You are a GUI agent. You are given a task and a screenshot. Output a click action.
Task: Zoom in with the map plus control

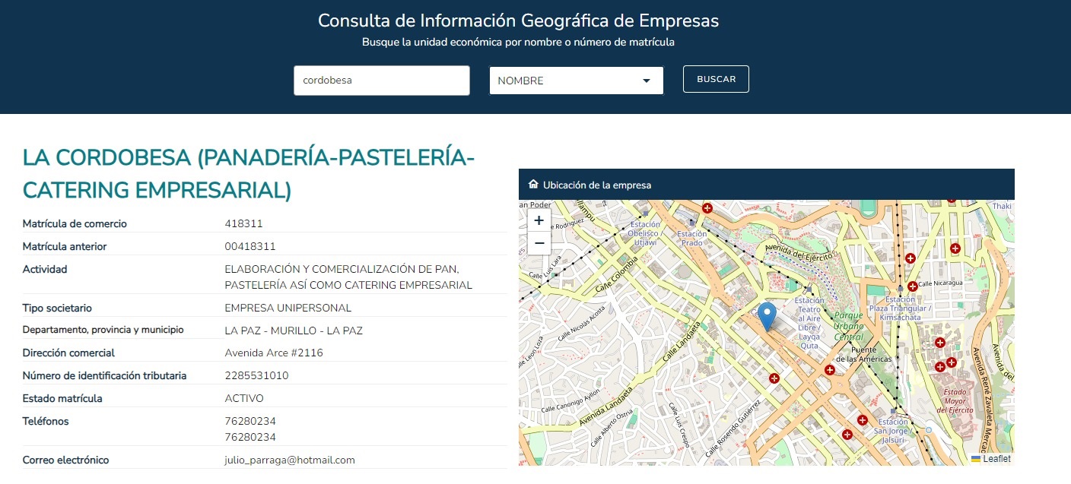pyautogui.click(x=539, y=220)
